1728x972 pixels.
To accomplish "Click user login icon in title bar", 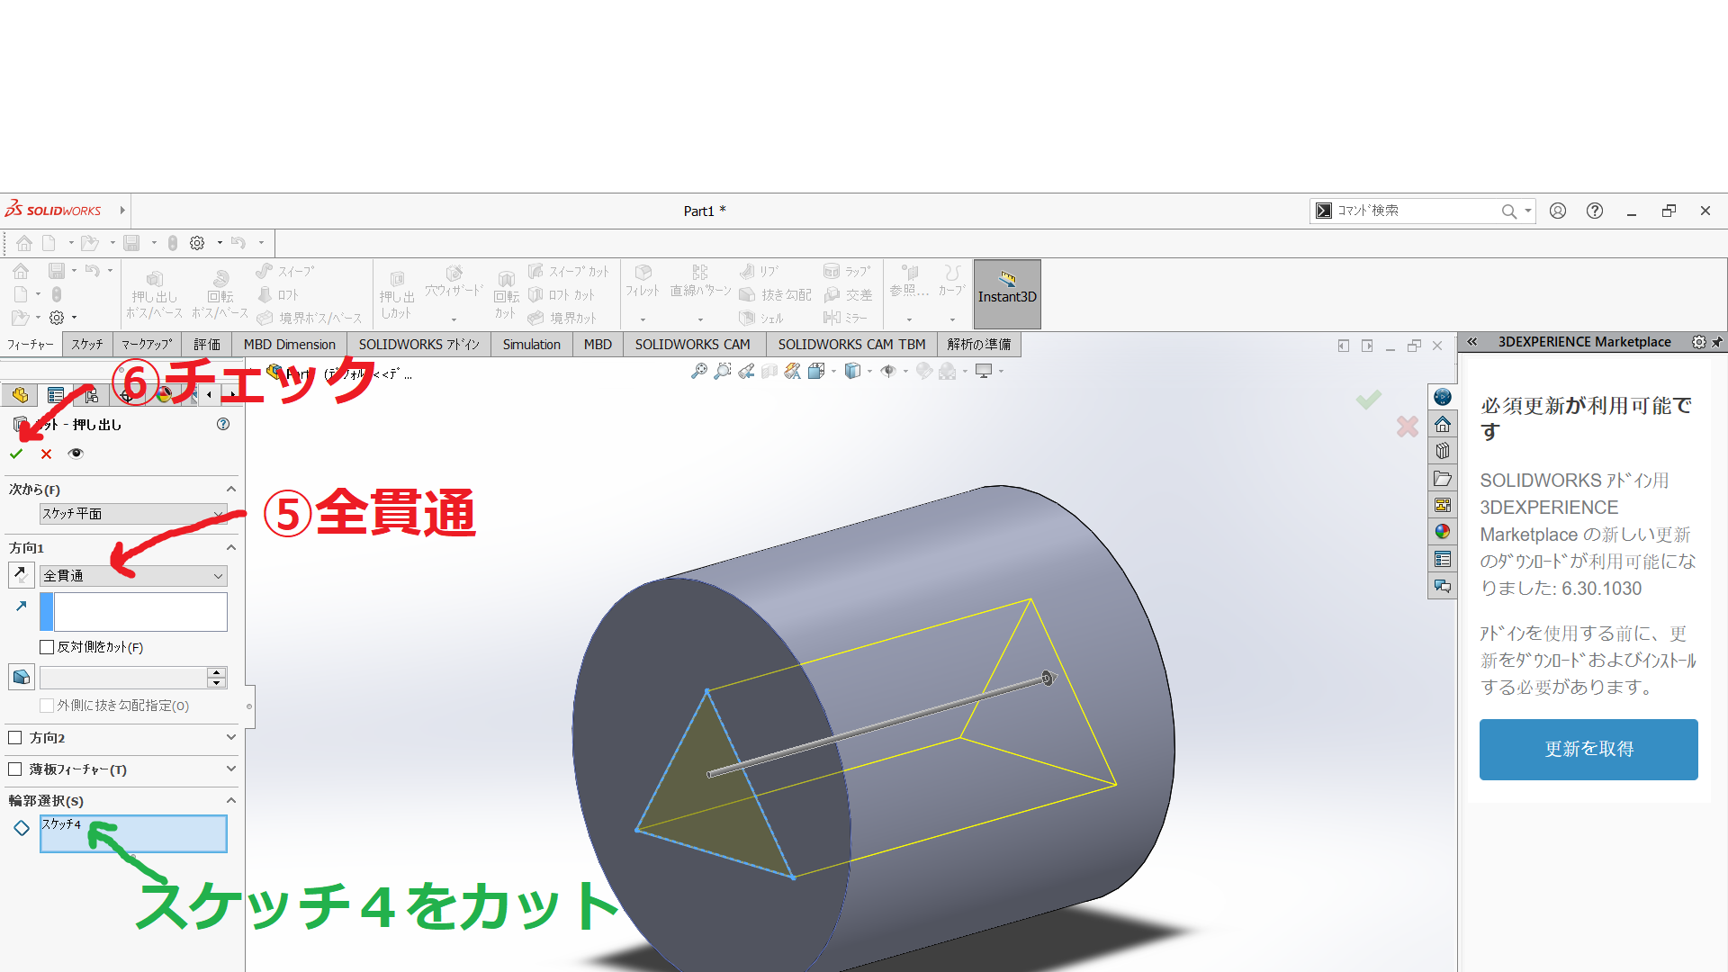I will [1558, 211].
